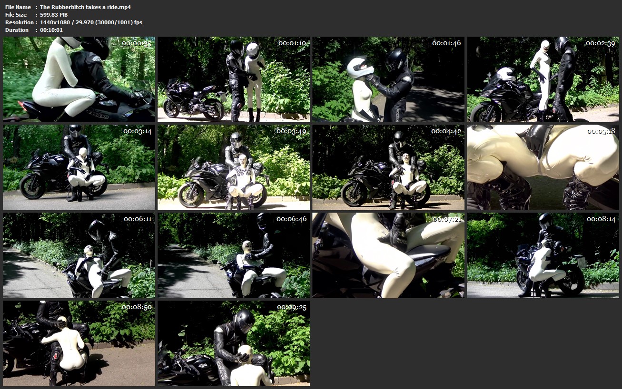Click the frame timestamped 00:08:50
622x389 pixels.
click(79, 343)
